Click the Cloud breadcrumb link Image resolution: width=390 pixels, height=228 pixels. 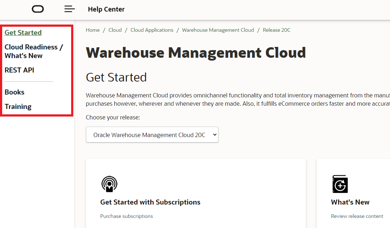pos(115,30)
